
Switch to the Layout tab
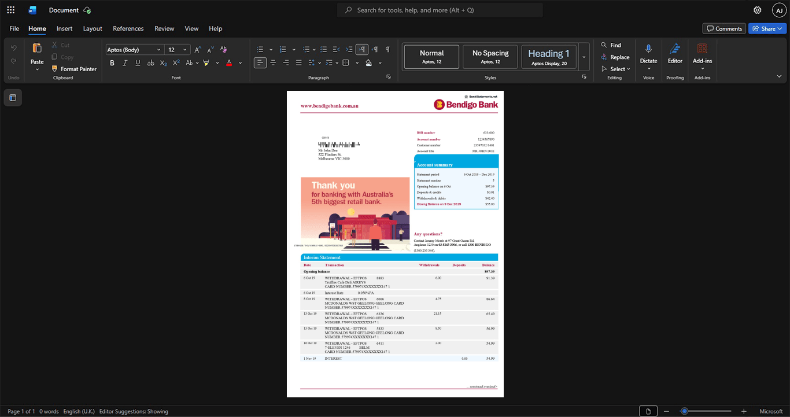[x=93, y=28]
